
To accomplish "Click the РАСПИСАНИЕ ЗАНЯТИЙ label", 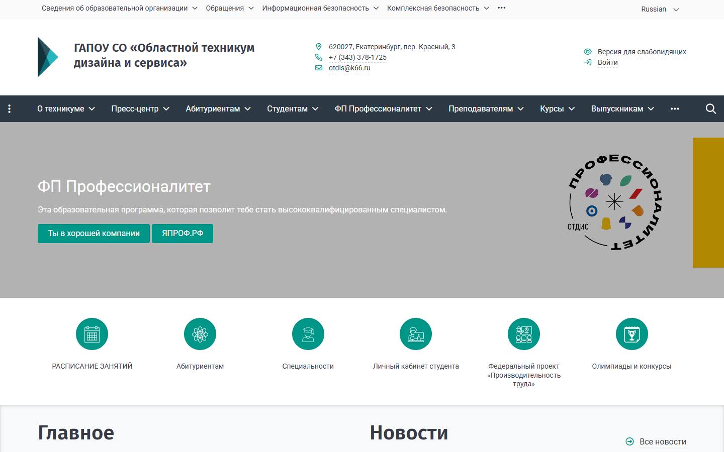I will pyautogui.click(x=92, y=366).
